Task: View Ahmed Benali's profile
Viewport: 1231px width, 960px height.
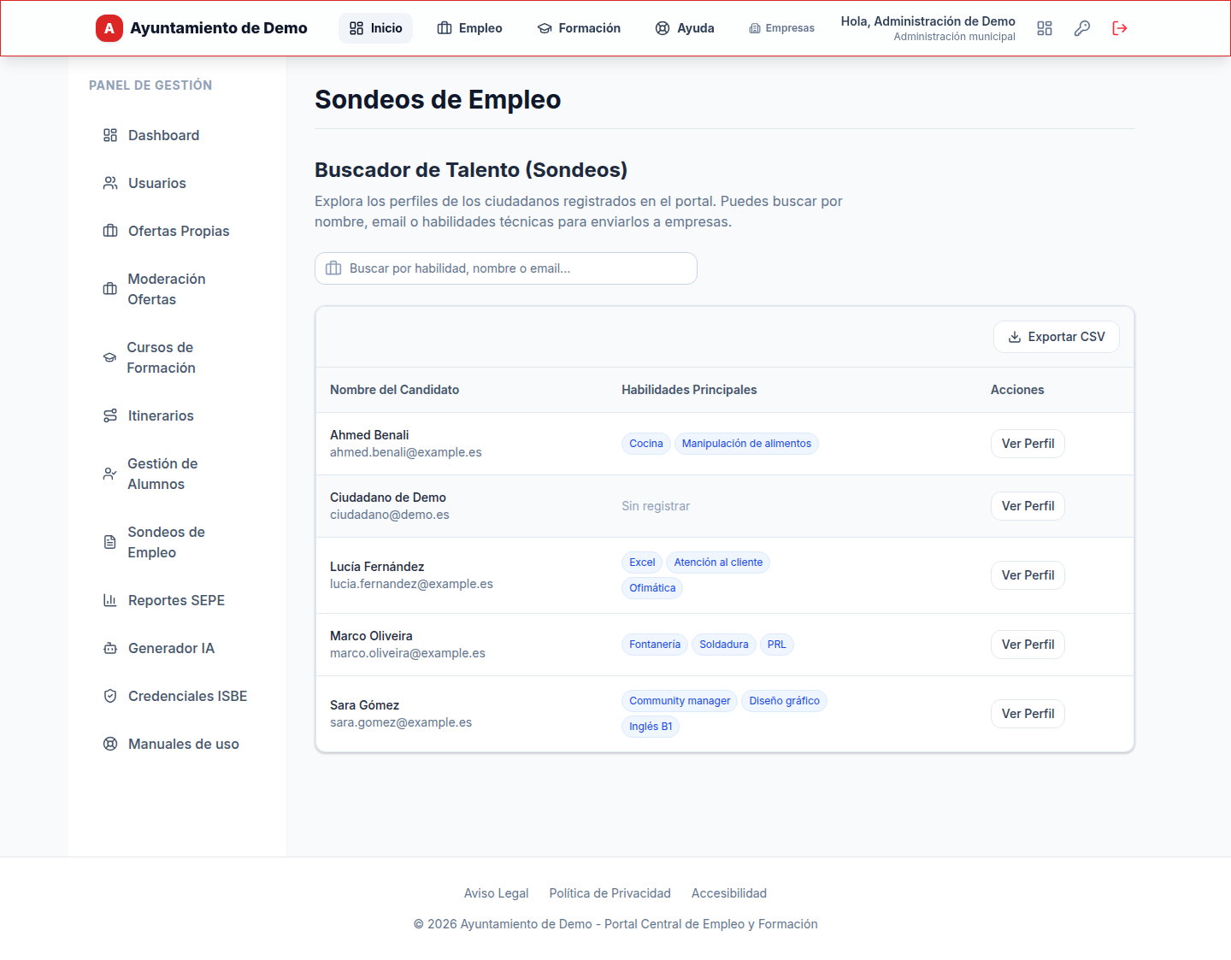Action: coord(1028,444)
